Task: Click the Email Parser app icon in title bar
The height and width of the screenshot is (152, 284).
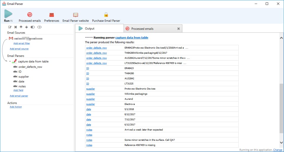Action: 4,4
